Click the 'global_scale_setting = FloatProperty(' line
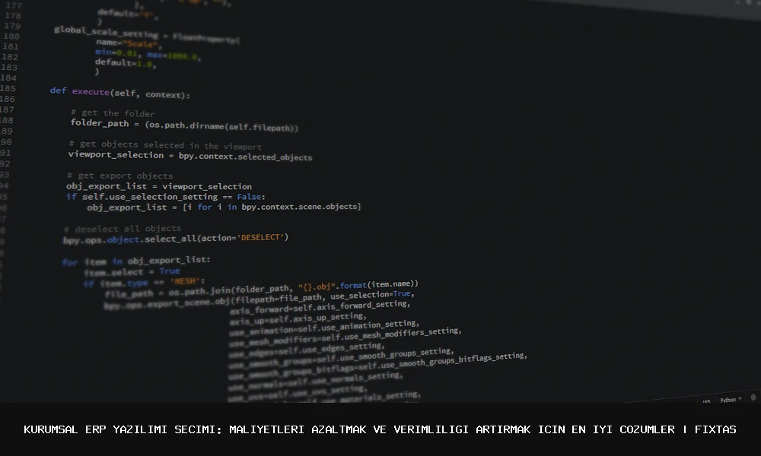The image size is (761, 456). [147, 34]
